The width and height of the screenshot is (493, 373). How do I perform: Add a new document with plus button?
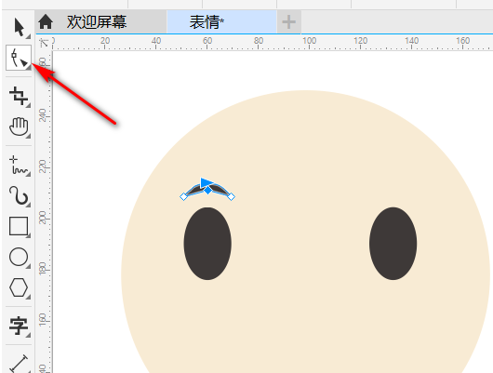(288, 22)
